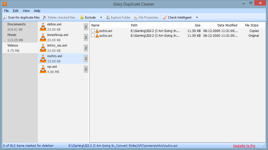The width and height of the screenshot is (268, 150).
Task: Click the cone icon of the Original outro.avi row
Action: coord(97,36)
